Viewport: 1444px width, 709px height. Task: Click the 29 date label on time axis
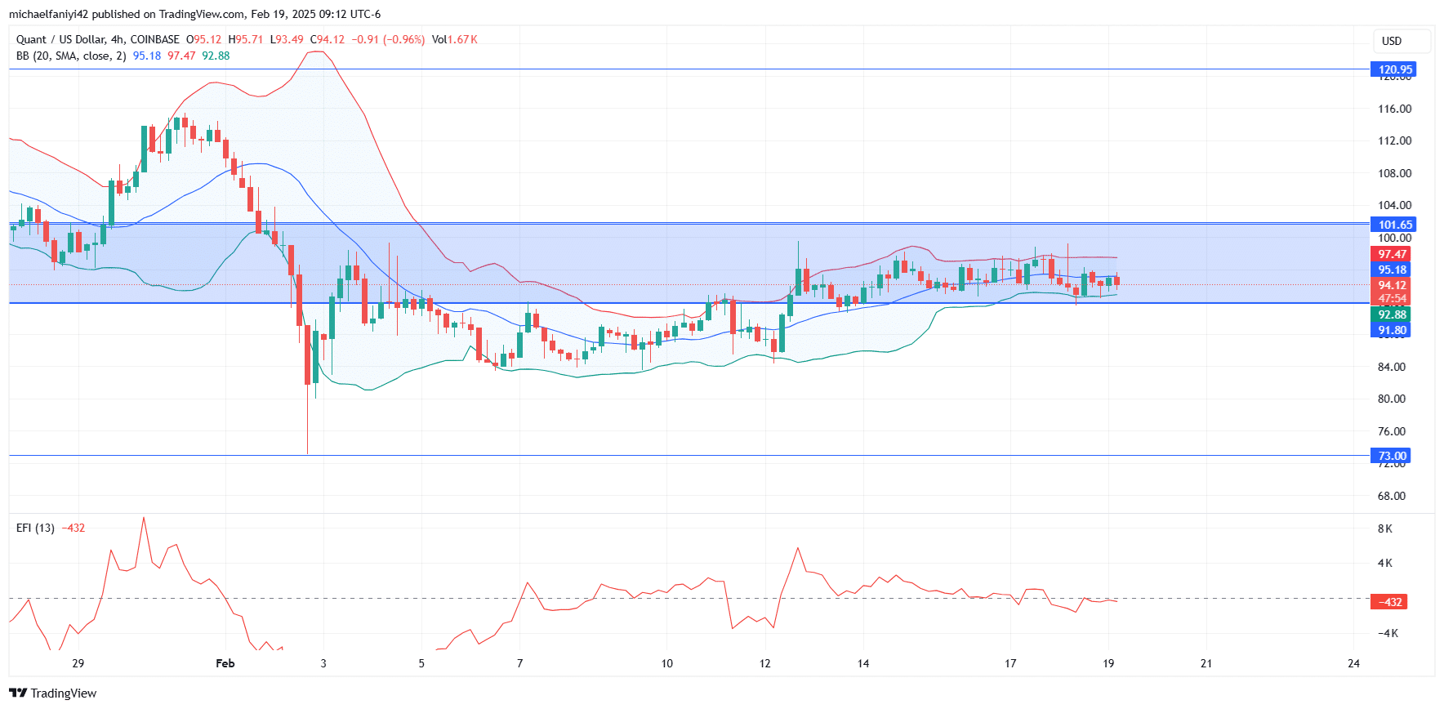(78, 663)
